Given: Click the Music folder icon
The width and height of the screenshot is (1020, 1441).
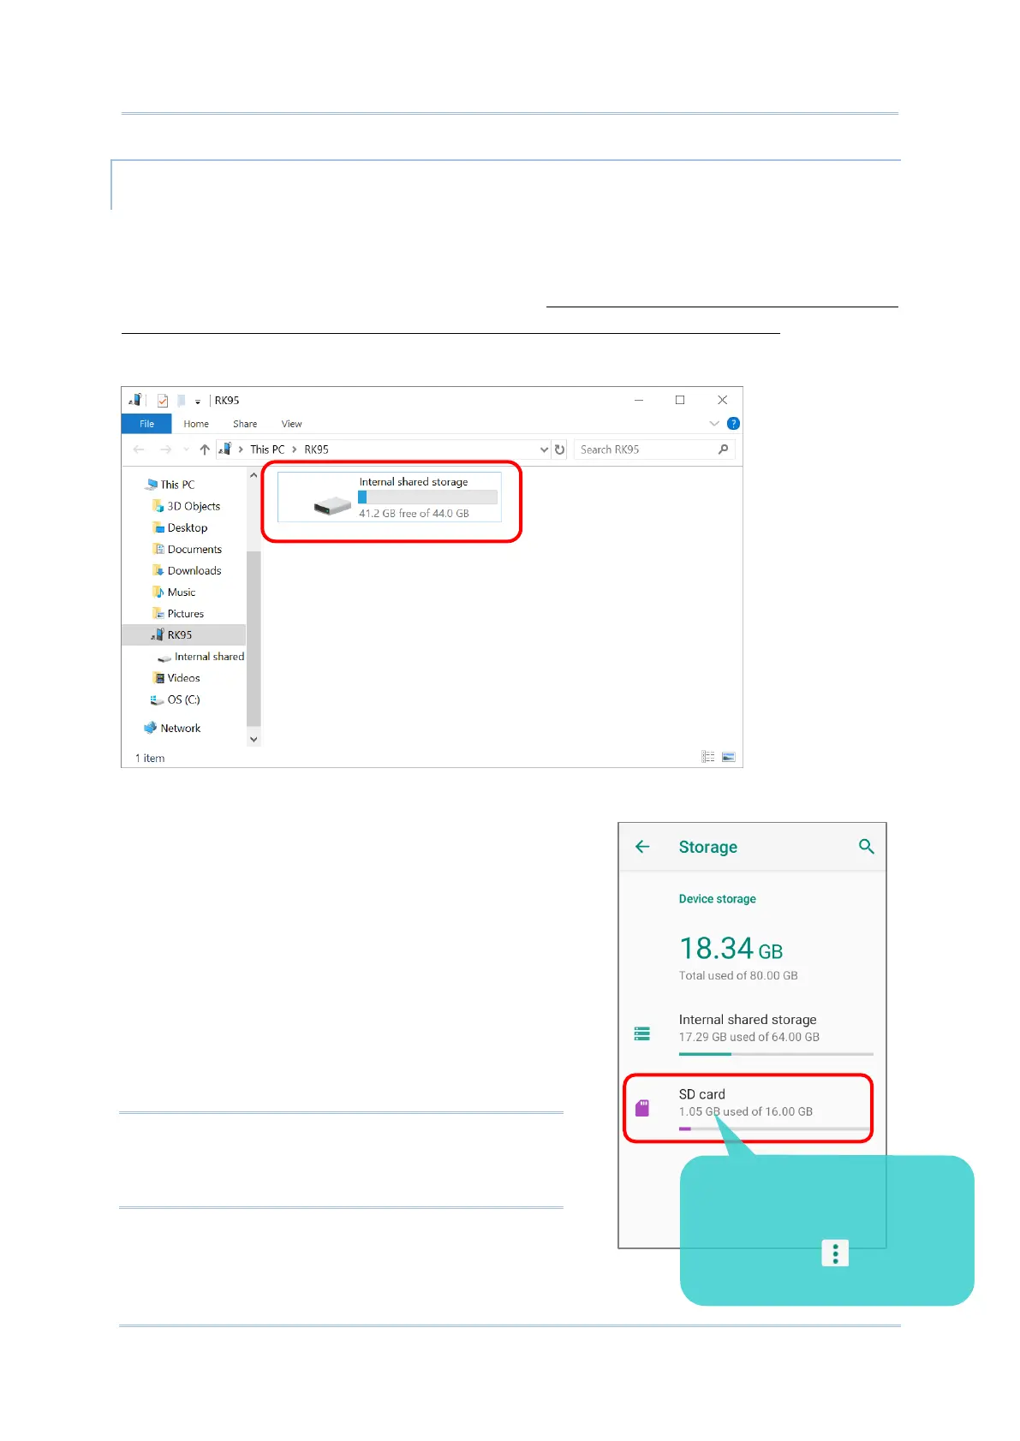Looking at the screenshot, I should coord(158,592).
